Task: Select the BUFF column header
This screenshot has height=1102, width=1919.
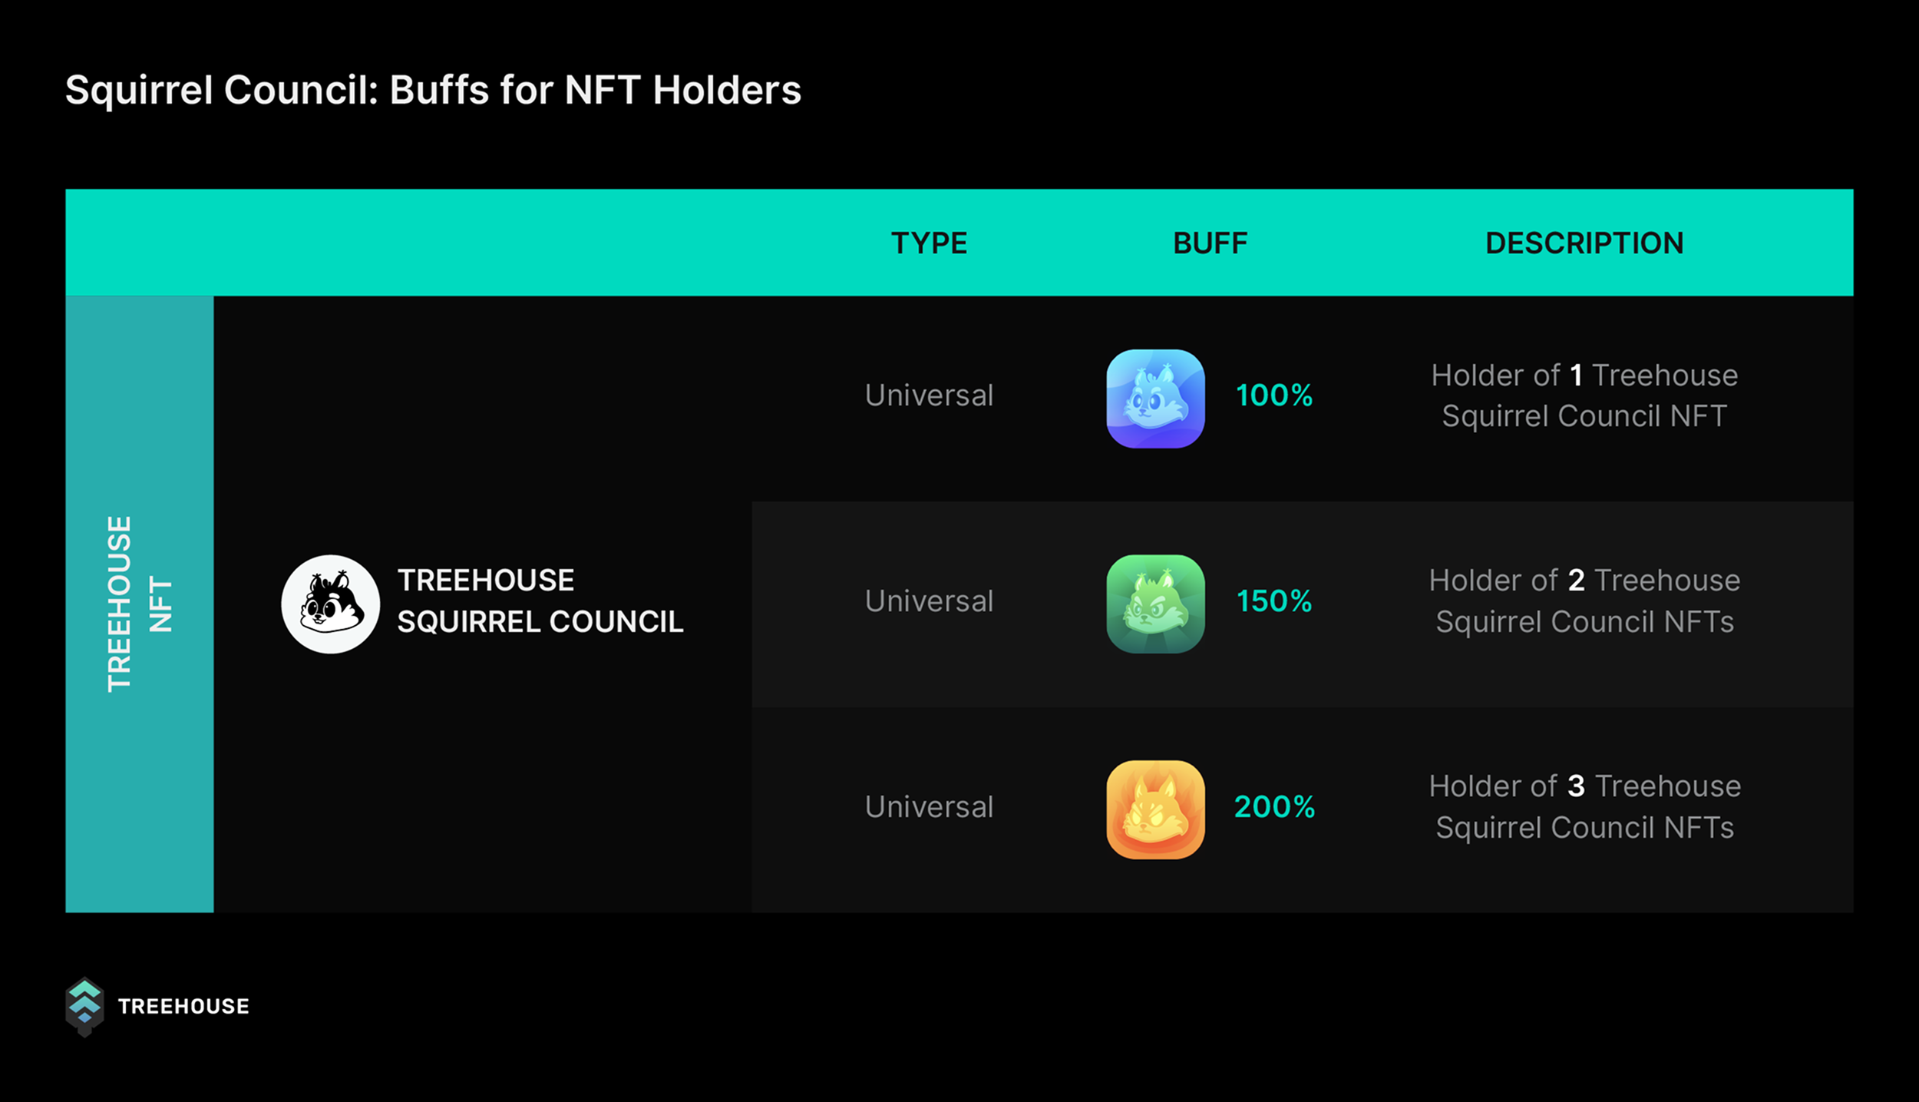Action: click(1211, 243)
